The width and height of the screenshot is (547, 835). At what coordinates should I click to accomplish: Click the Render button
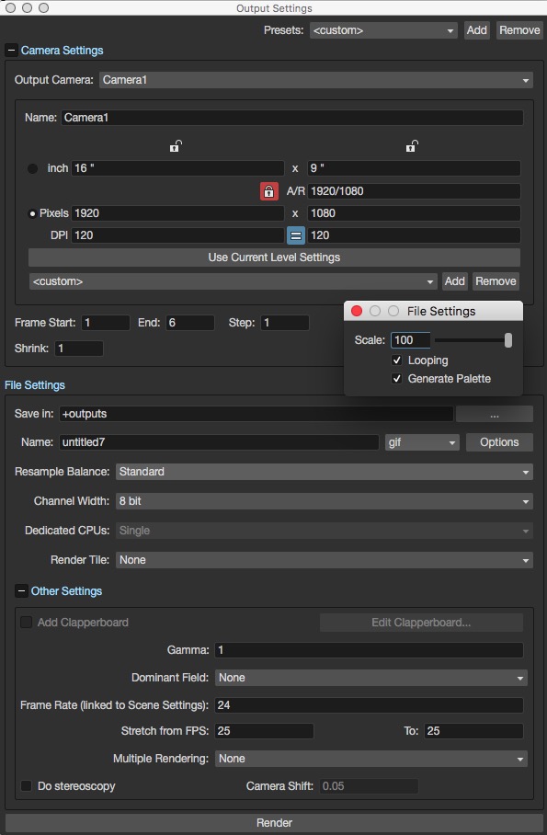(x=274, y=823)
